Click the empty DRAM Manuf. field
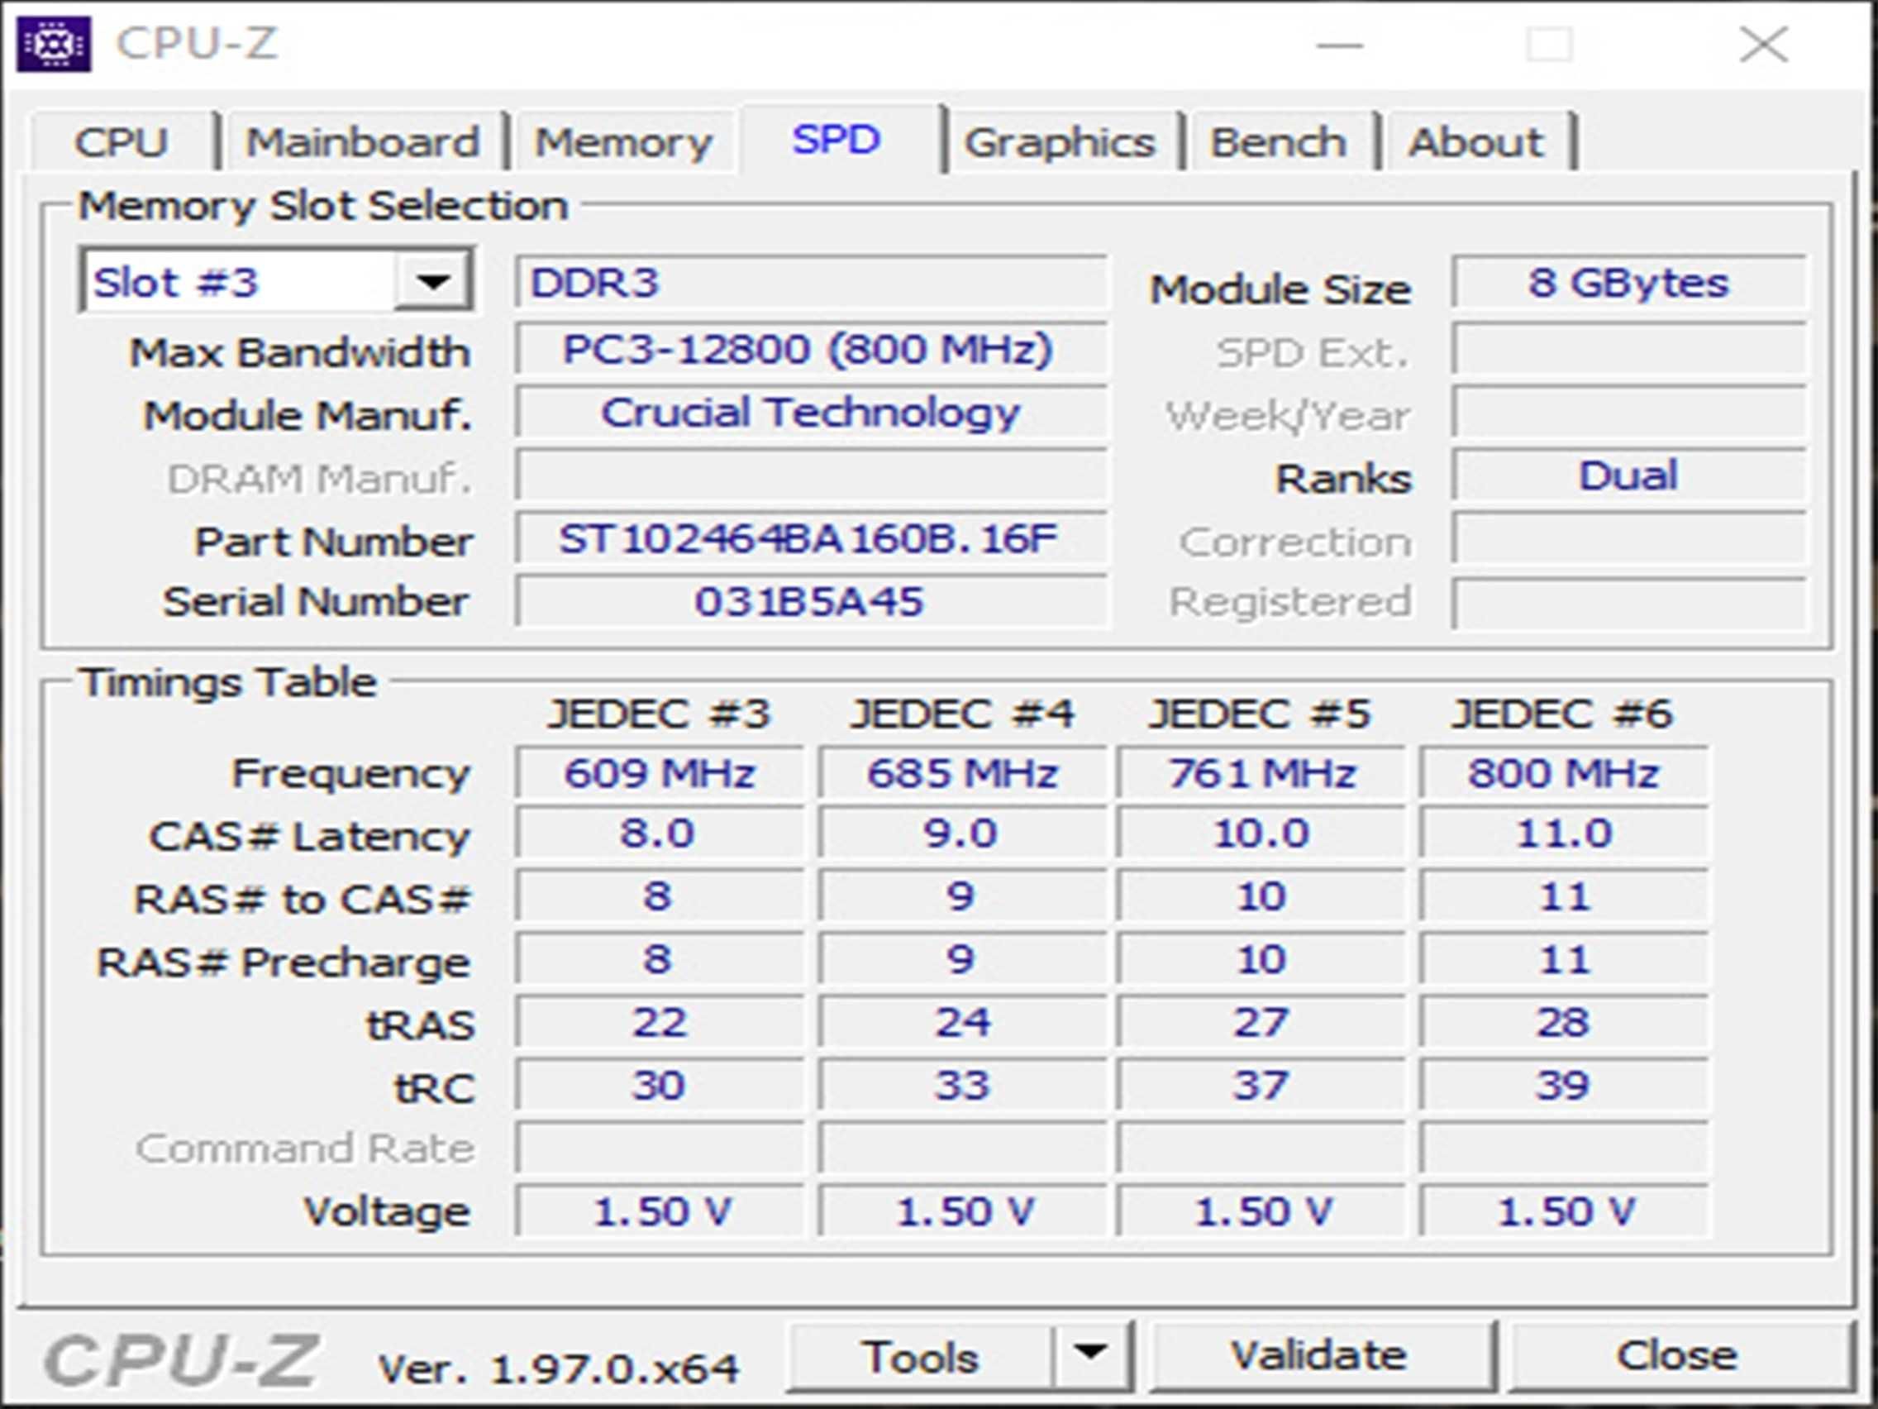Viewport: 1878px width, 1409px height. [x=811, y=475]
